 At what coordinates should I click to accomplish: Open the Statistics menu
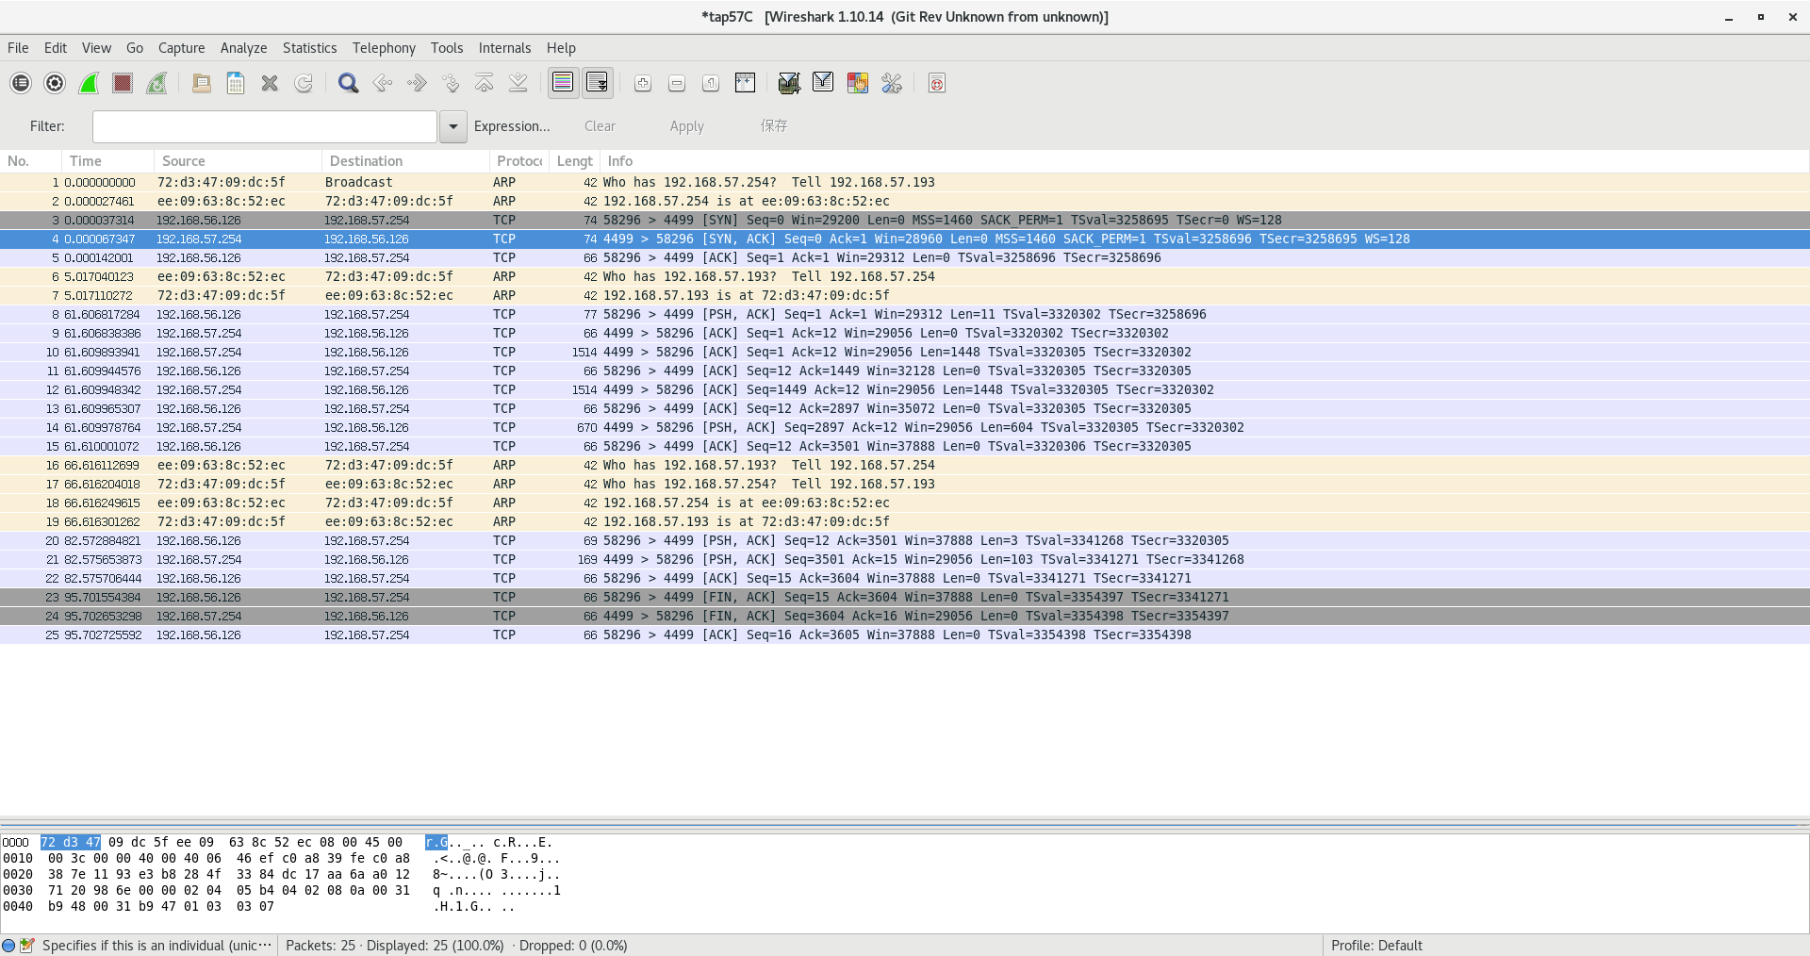[309, 48]
